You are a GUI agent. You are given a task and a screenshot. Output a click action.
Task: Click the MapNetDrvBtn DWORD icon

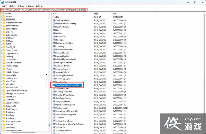[x=54, y=56]
